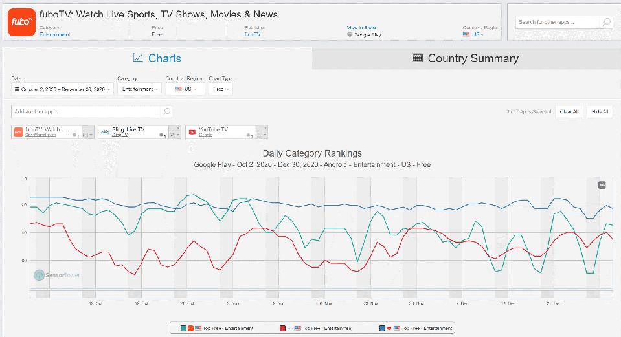Click the fuboTV icon in the app chip
This screenshot has width=621, height=337.
[x=19, y=132]
